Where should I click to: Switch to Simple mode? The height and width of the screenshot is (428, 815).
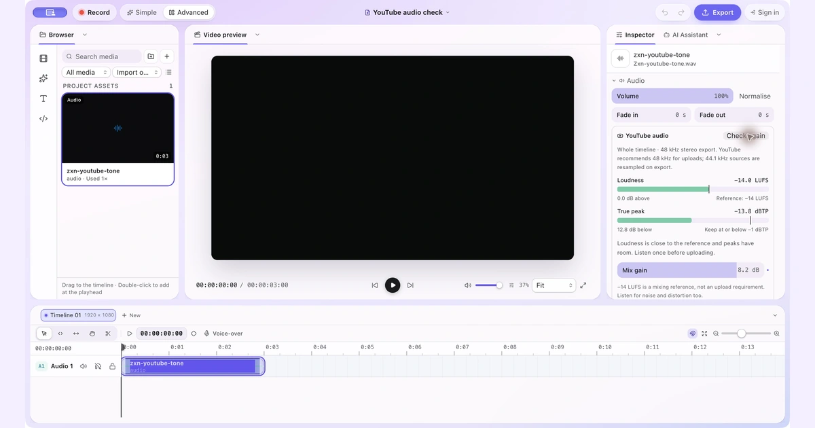click(x=141, y=12)
